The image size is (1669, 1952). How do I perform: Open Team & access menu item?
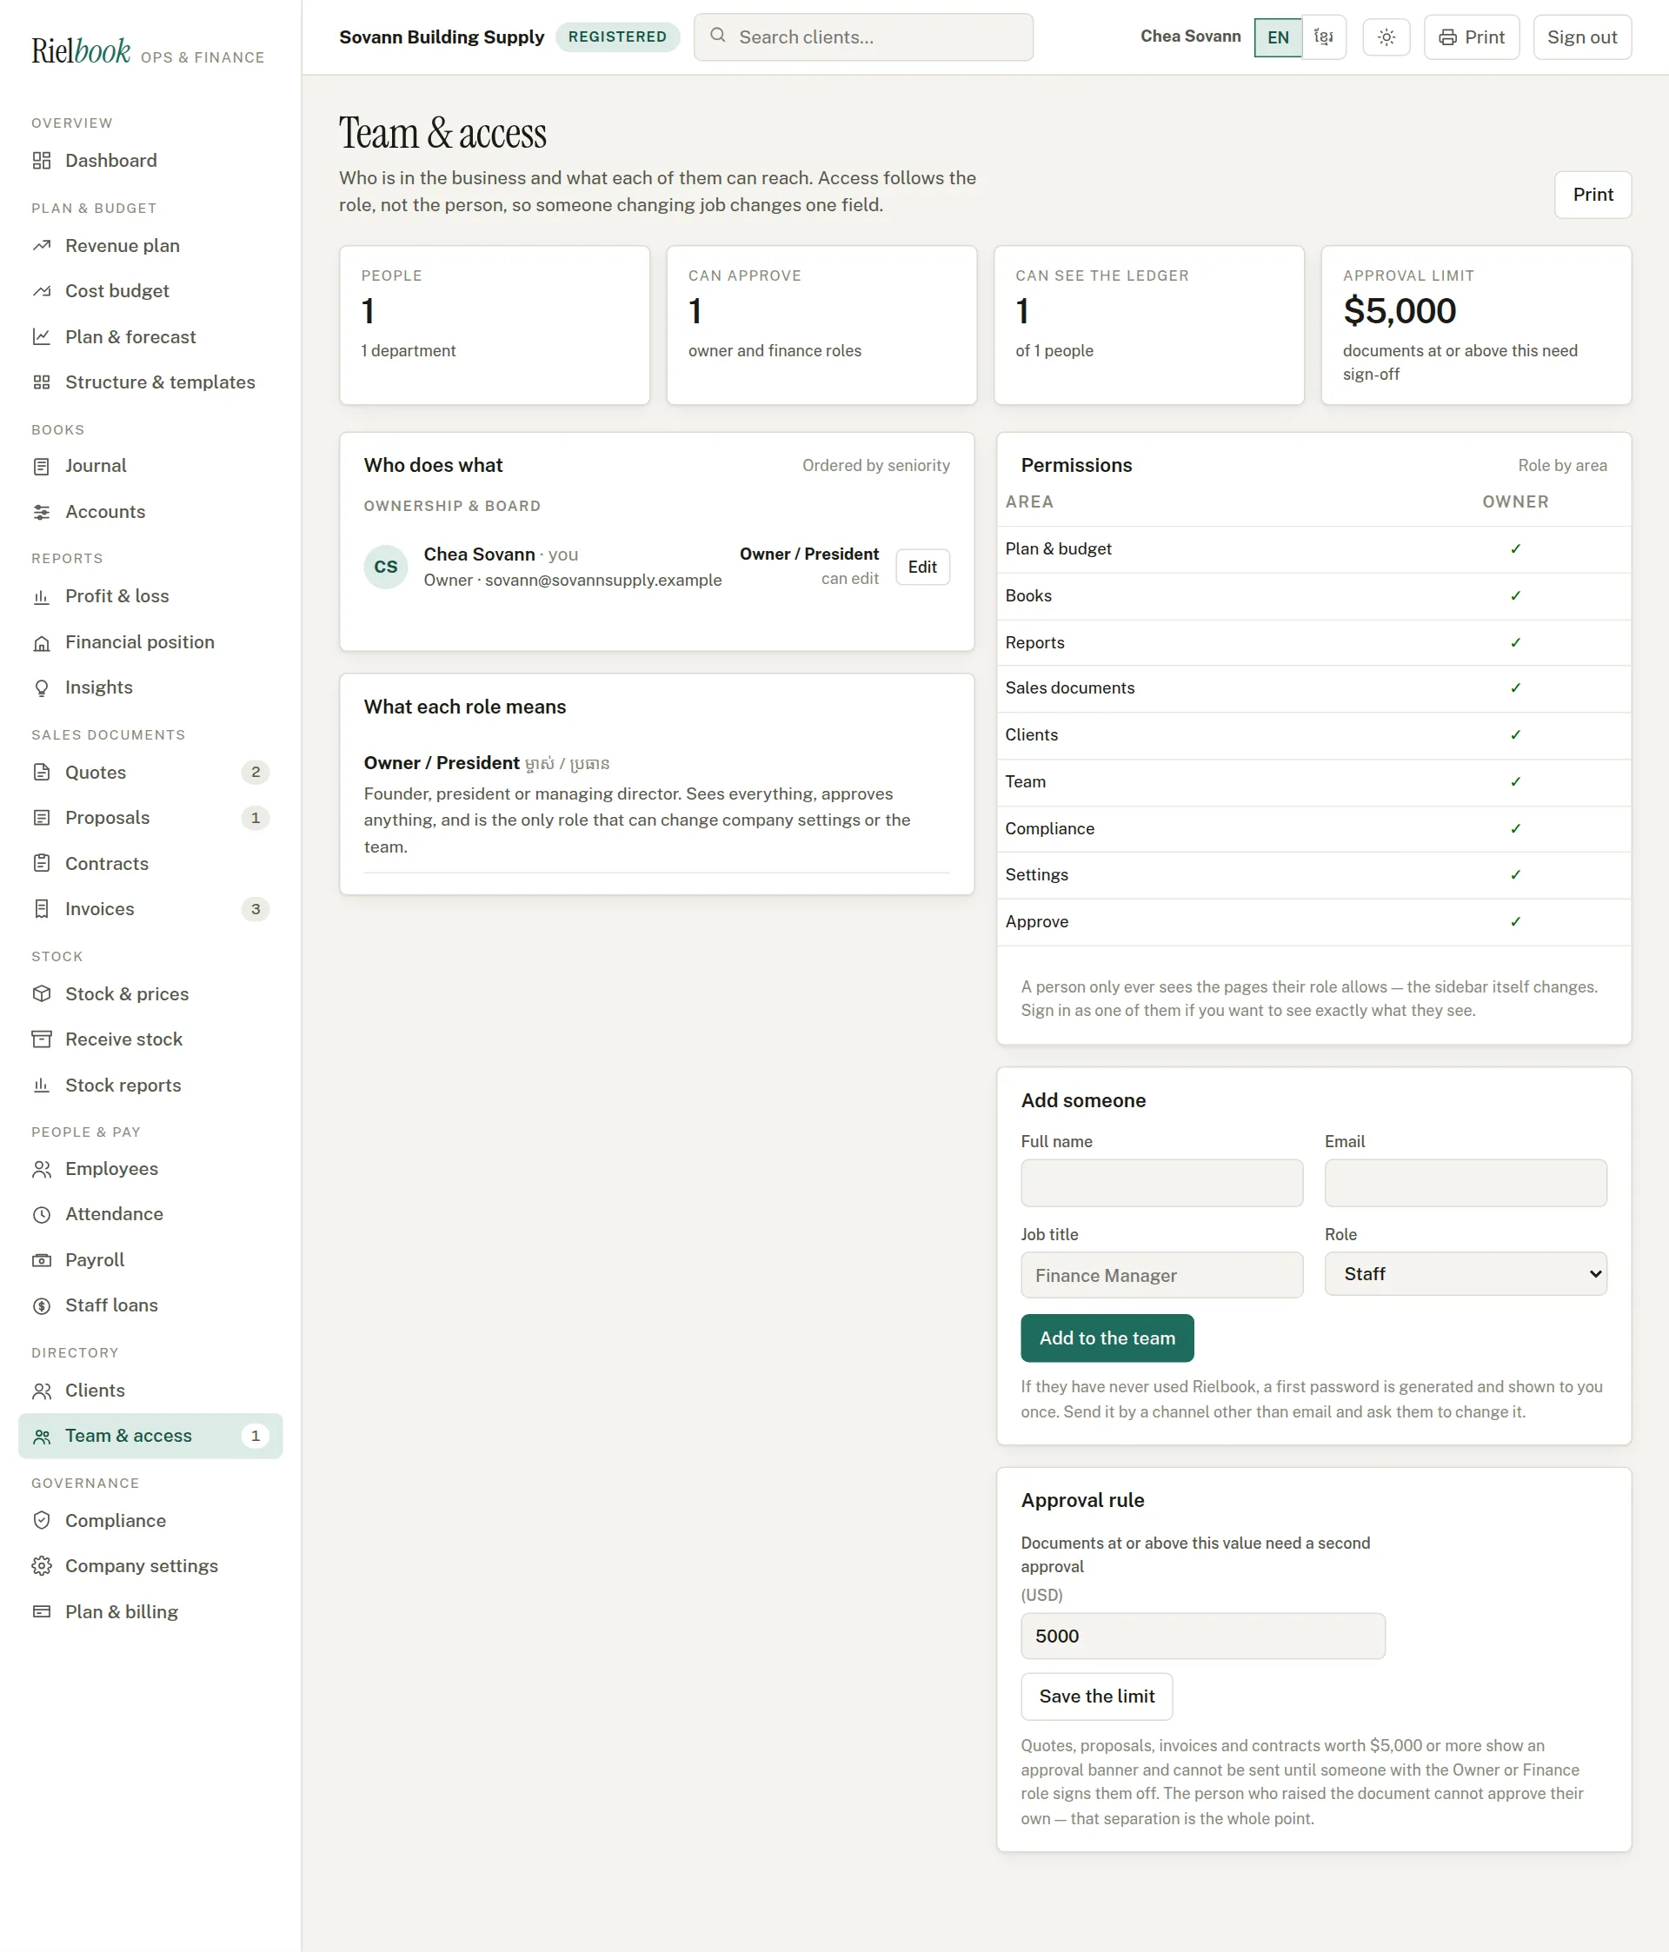point(150,1436)
